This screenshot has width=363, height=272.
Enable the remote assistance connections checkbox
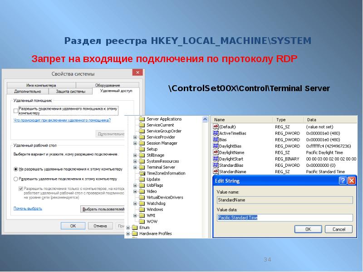pyautogui.click(x=16, y=110)
